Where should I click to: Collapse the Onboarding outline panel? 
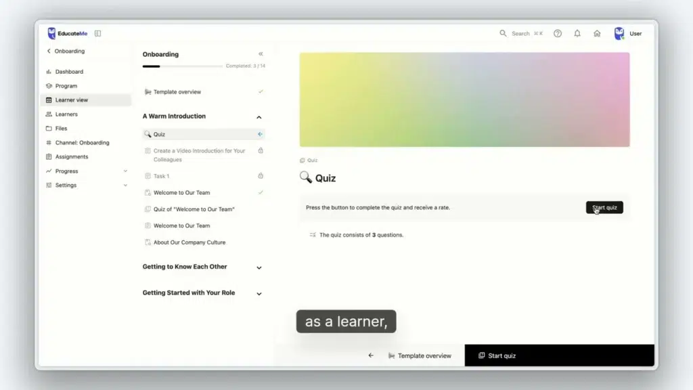[261, 54]
